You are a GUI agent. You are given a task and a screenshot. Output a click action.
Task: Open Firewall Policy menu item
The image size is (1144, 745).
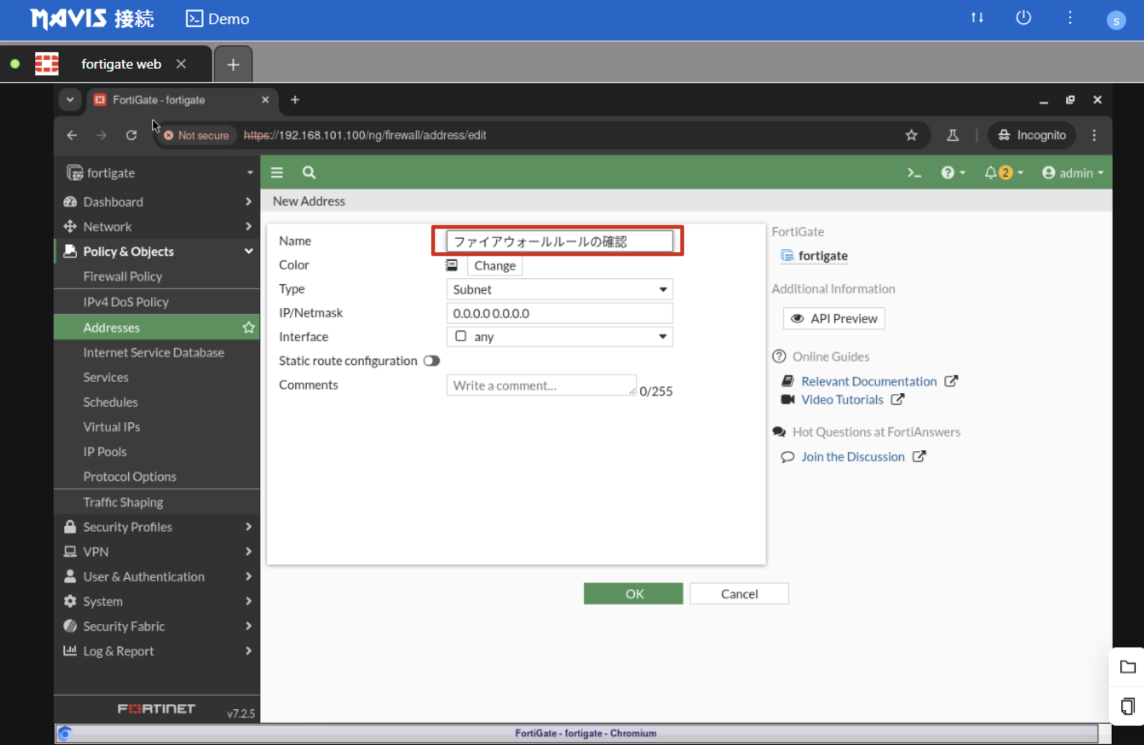click(123, 276)
